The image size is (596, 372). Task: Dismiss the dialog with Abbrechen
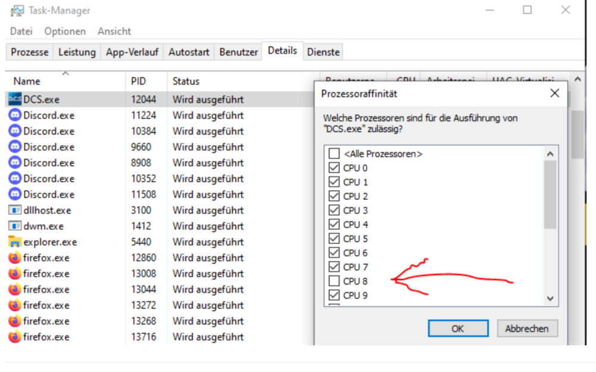[x=527, y=328]
